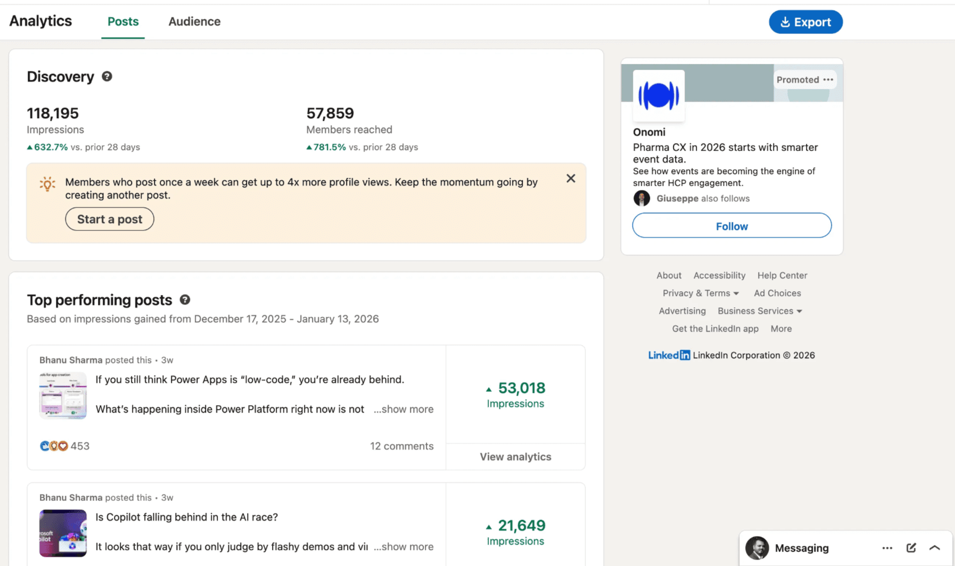Image resolution: width=955 pixels, height=566 pixels.
Task: Open the About footer link
Action: point(669,276)
